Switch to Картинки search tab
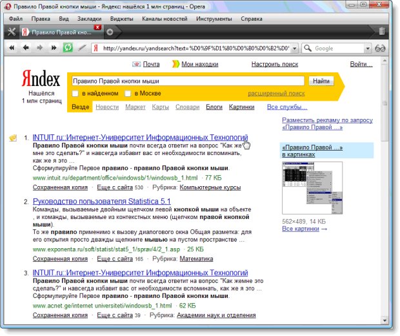 coord(241,107)
